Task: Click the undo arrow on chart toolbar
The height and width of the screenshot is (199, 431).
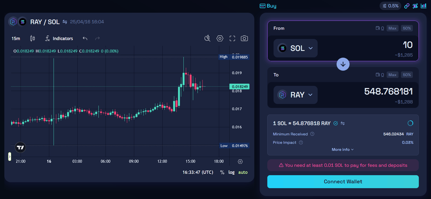Action: [85, 38]
